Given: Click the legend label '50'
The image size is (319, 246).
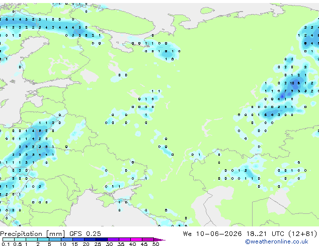Looking at the screenshot, I should point(155,244).
